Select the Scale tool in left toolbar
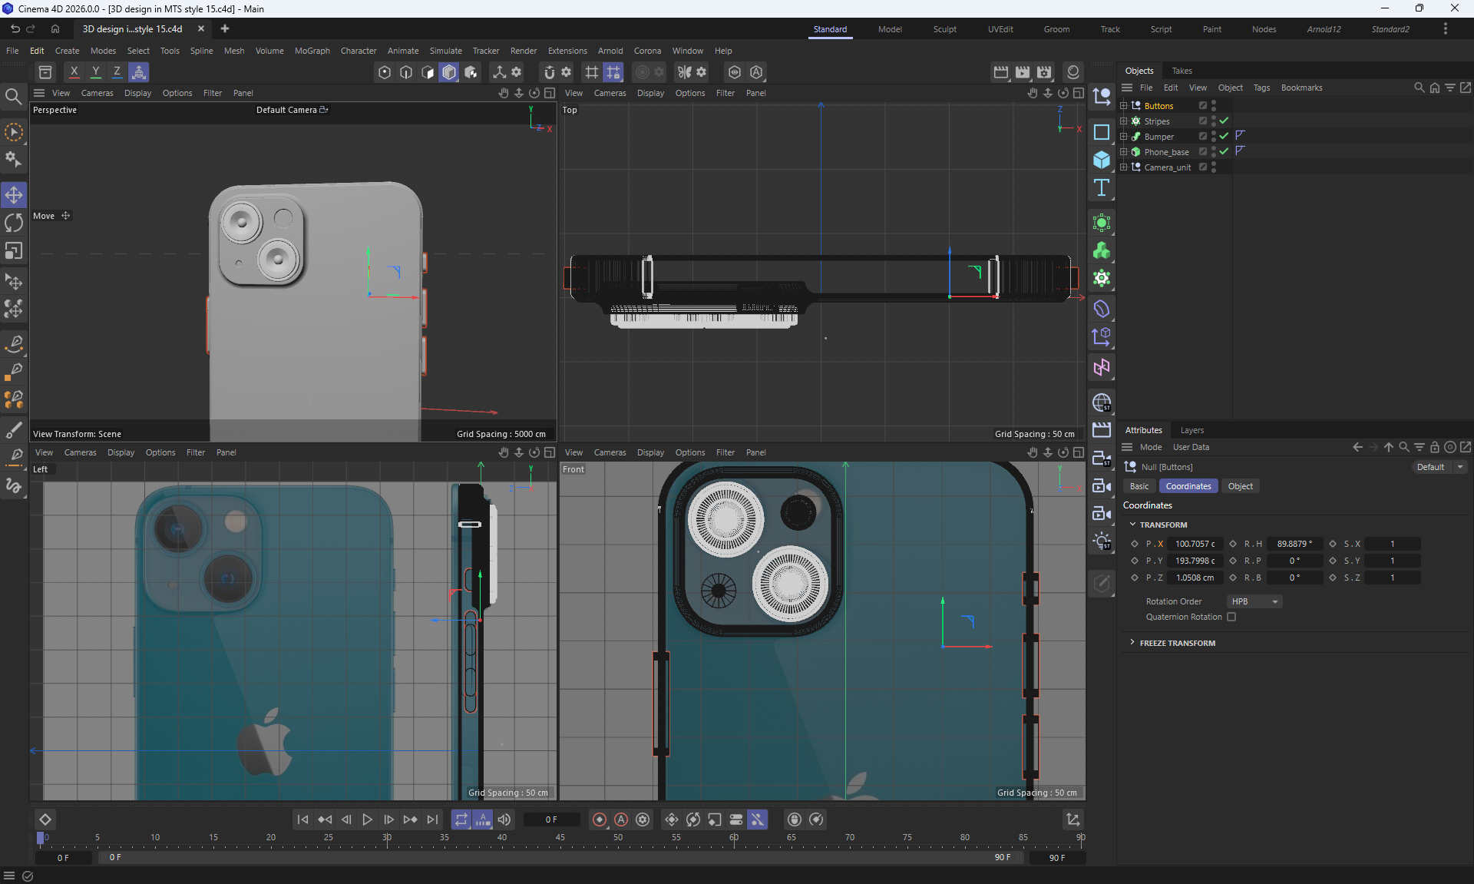 coord(14,251)
